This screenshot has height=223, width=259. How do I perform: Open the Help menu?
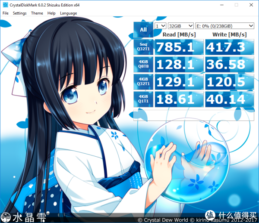pyautogui.click(x=51, y=13)
